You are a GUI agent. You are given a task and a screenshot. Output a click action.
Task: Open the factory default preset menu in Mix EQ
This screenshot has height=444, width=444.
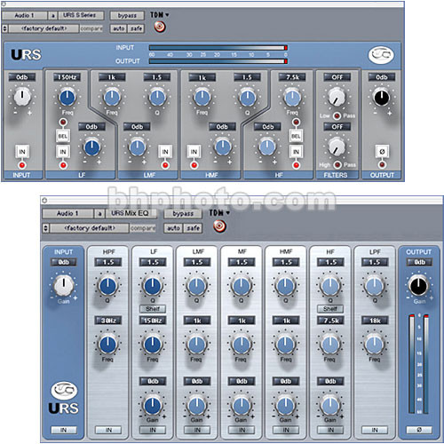click(x=90, y=228)
